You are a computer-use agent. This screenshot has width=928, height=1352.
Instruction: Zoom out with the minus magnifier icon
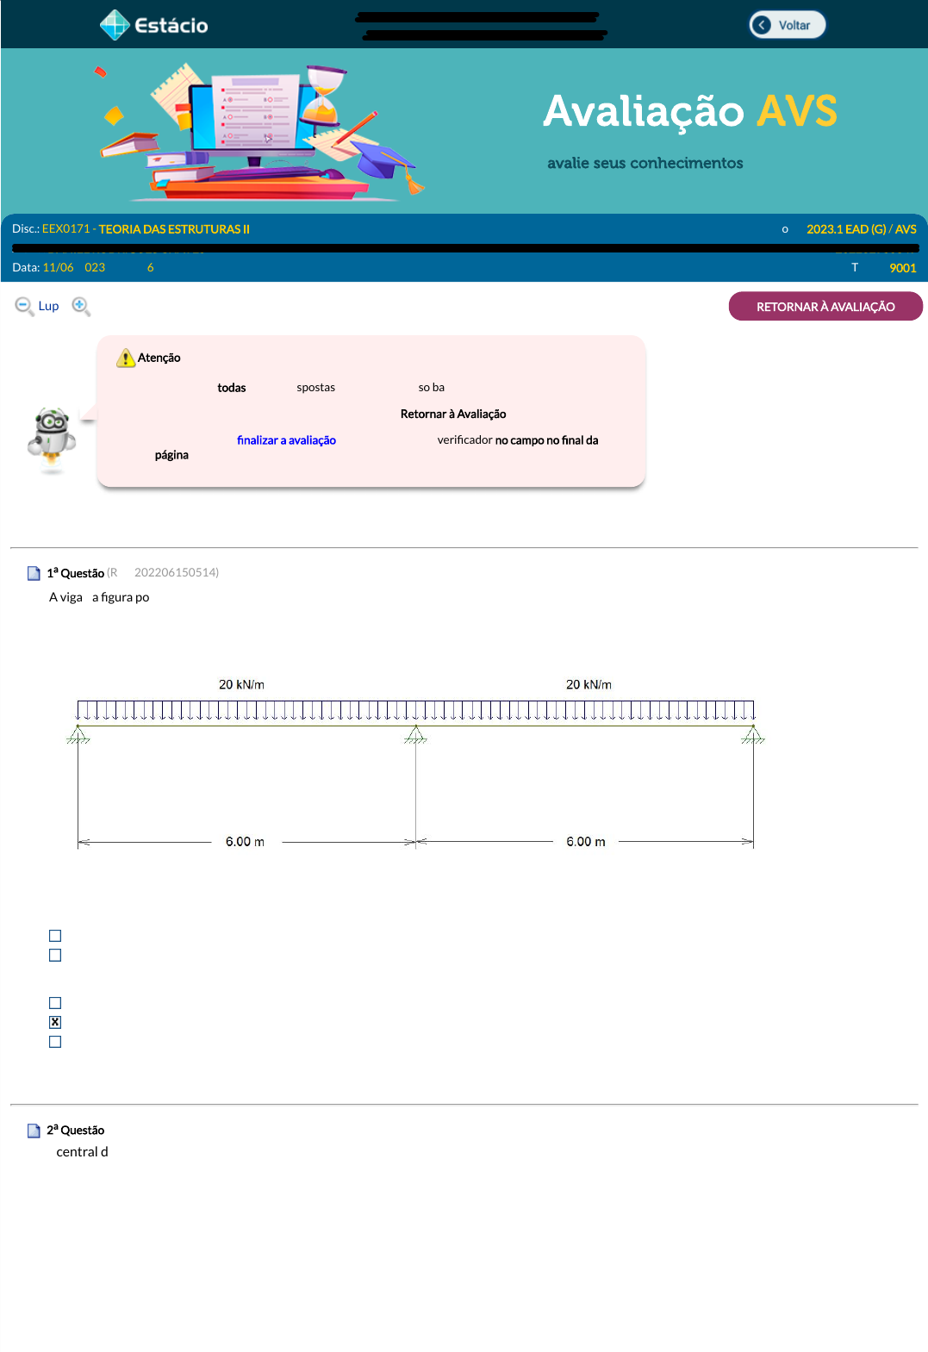tap(24, 306)
